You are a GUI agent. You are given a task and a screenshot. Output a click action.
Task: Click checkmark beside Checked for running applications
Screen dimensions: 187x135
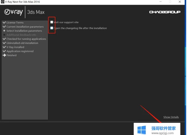pyautogui.click(x=4, y=39)
